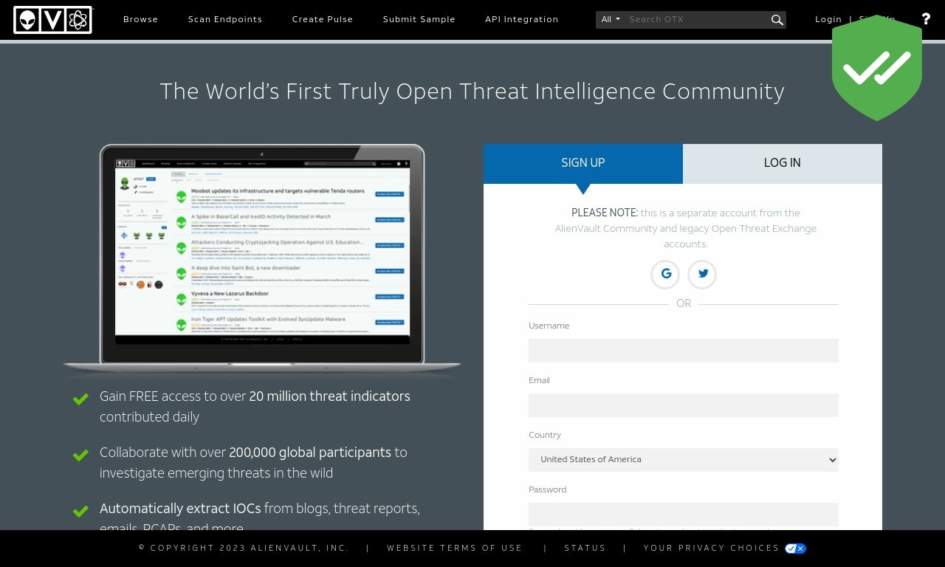The width and height of the screenshot is (945, 567).
Task: Open API Integration page
Action: [x=522, y=19]
